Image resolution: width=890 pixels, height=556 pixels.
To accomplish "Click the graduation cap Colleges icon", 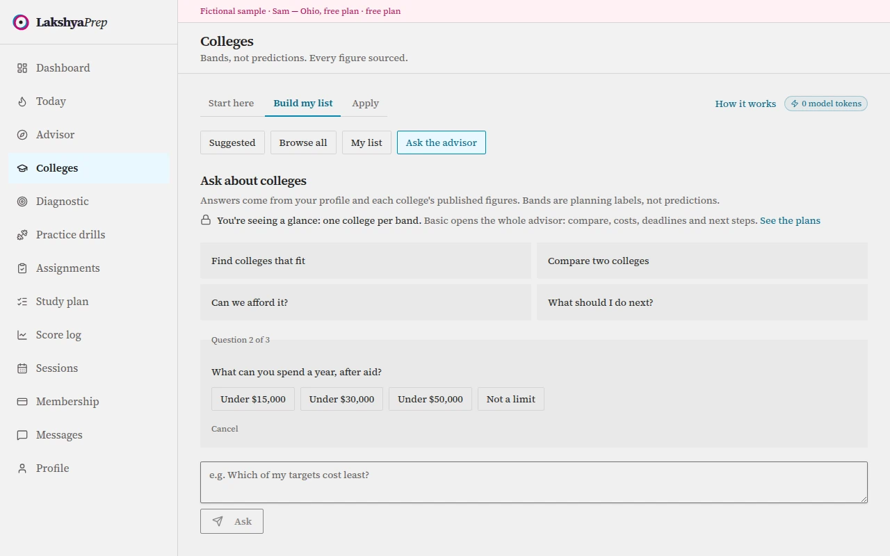I will pyautogui.click(x=22, y=168).
